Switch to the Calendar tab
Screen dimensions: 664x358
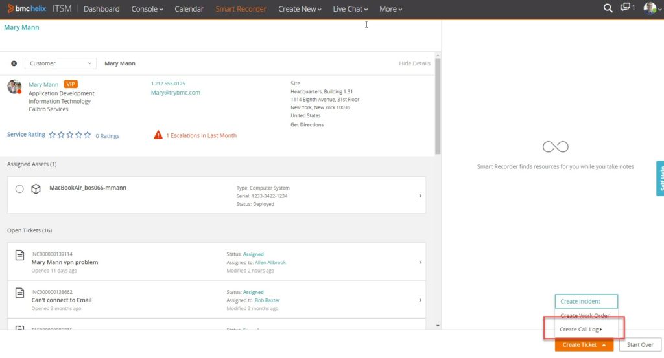click(x=189, y=9)
